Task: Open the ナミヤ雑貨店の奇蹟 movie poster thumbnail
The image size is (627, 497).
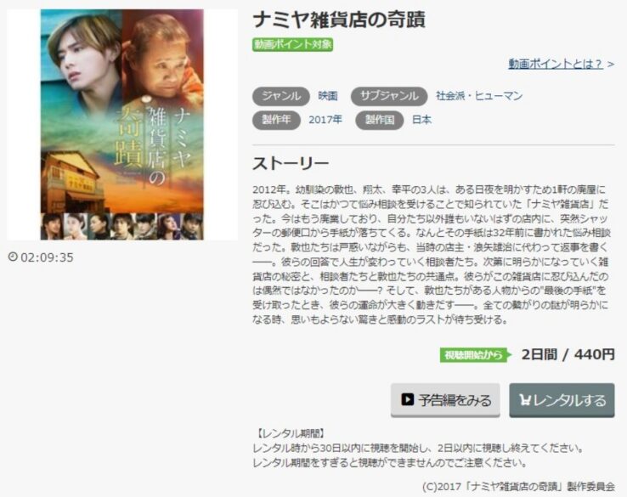Action: [122, 124]
